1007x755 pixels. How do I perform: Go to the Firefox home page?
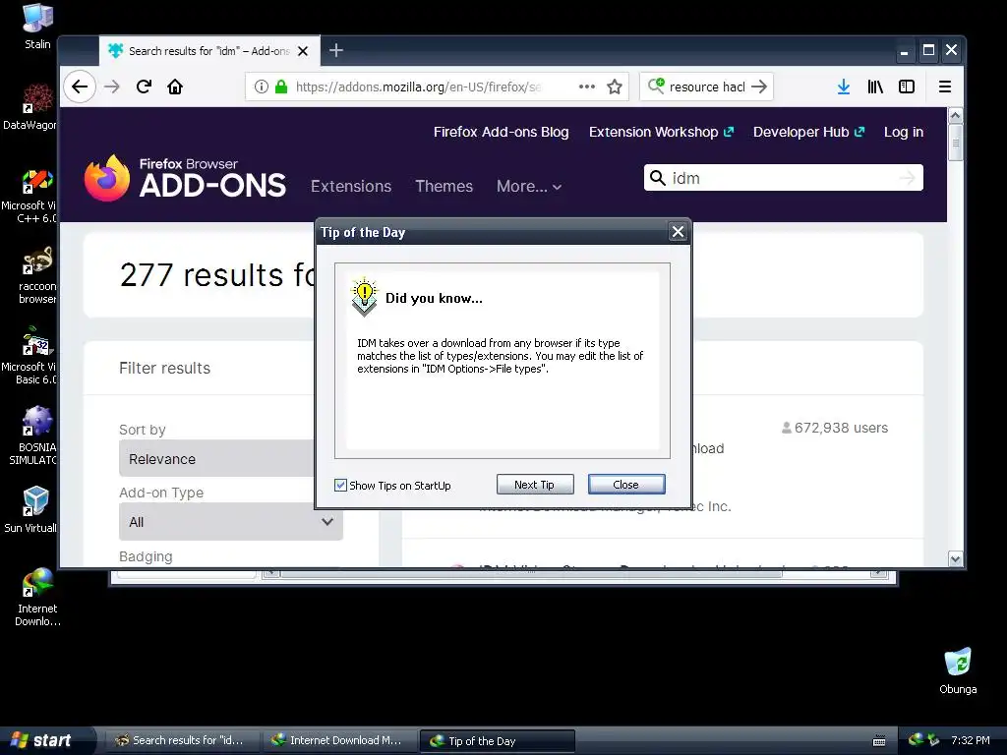(175, 87)
